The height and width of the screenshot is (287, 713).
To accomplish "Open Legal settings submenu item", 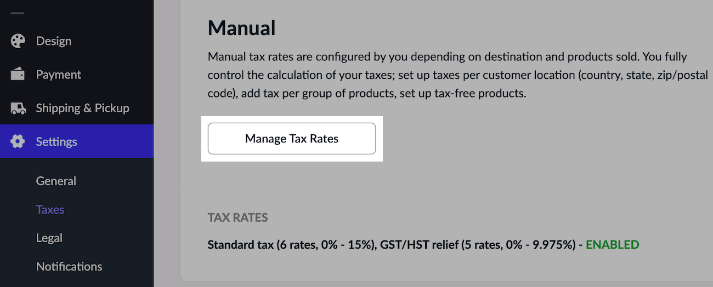I will click(x=49, y=238).
